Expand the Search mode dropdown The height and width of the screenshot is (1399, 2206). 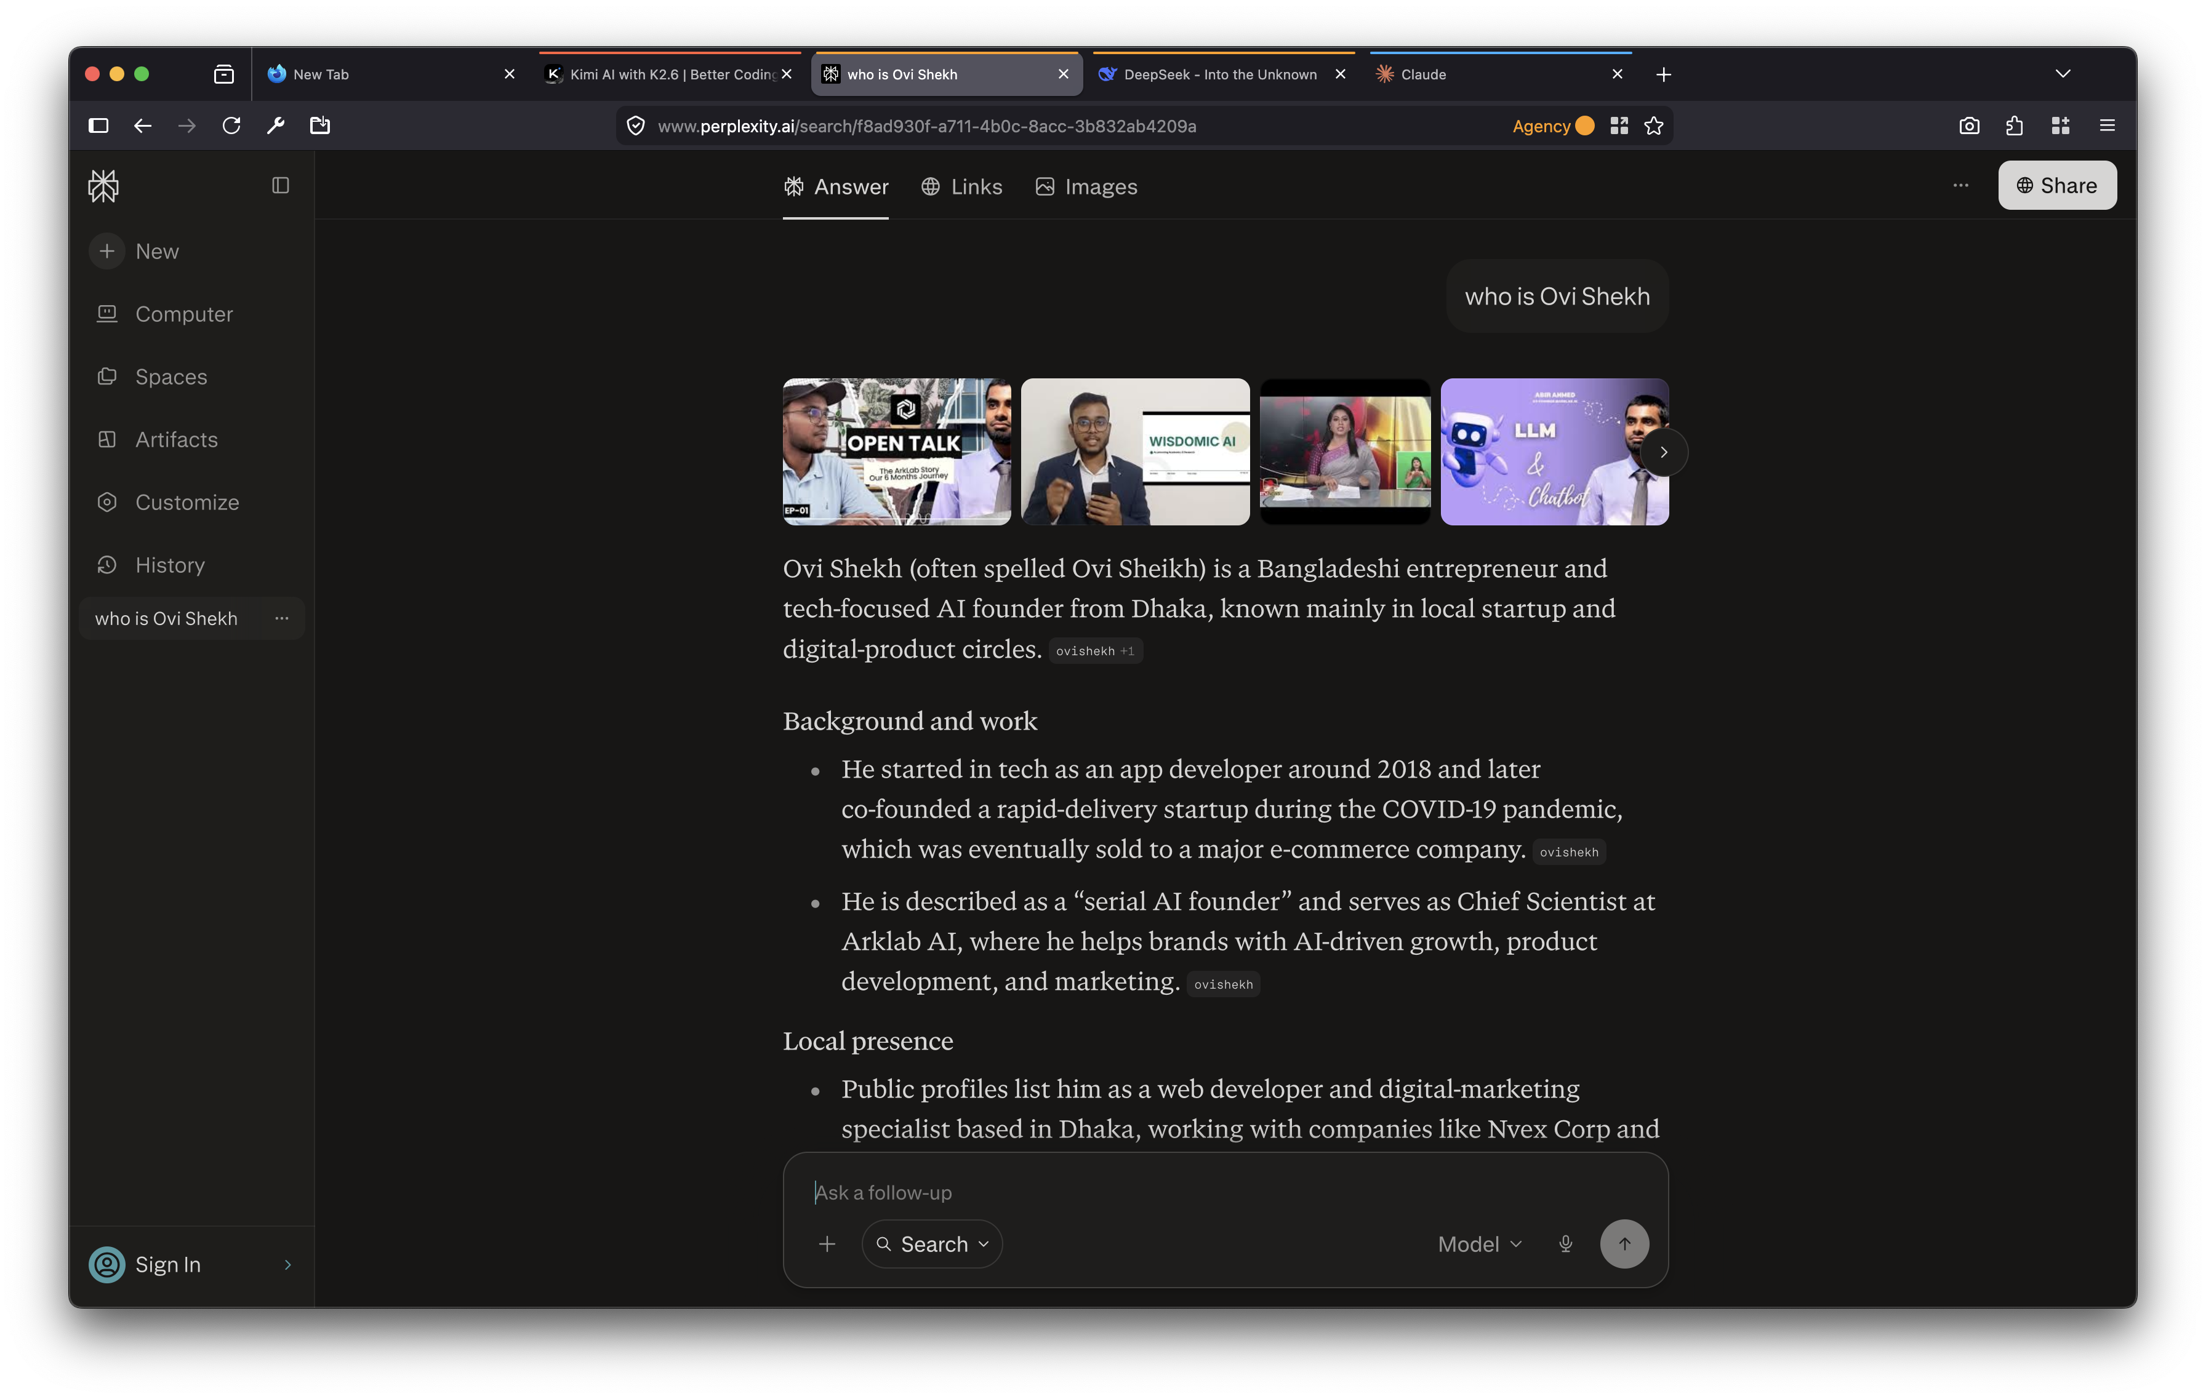point(932,1243)
